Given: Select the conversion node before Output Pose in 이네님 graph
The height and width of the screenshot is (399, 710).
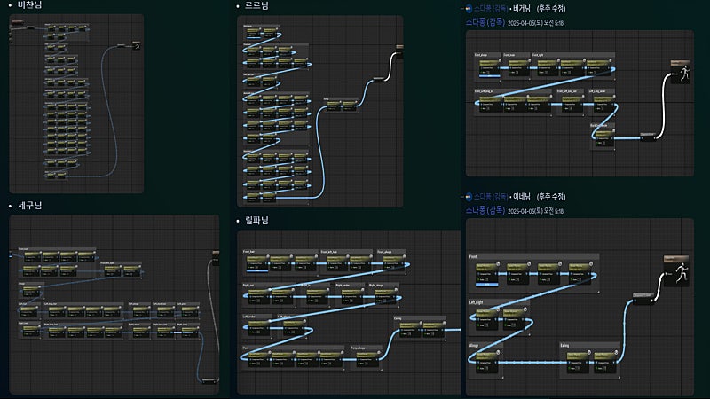Looking at the screenshot, I should [x=643, y=299].
